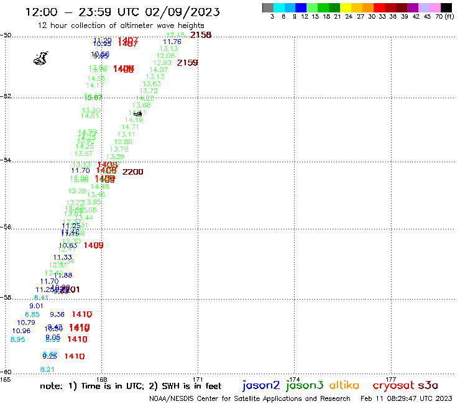Click the longitude axis label 174
460x404 pixels.
click(x=295, y=379)
